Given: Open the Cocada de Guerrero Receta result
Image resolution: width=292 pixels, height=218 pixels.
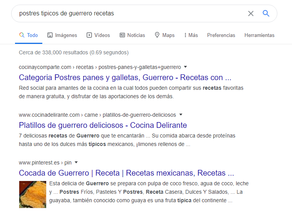Looking at the screenshot, I should 126,173.
